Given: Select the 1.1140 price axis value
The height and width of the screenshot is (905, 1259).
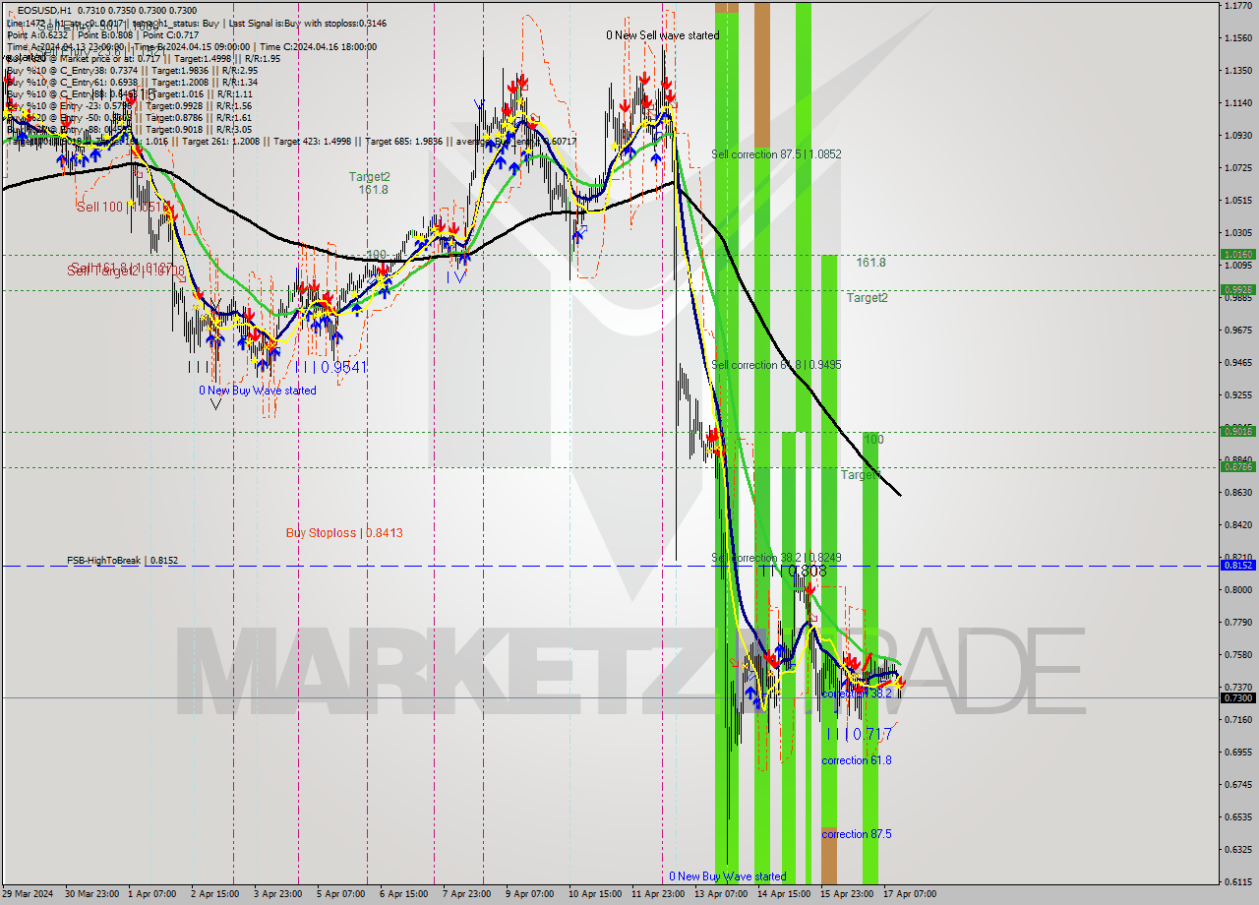Looking at the screenshot, I should pos(1238,102).
